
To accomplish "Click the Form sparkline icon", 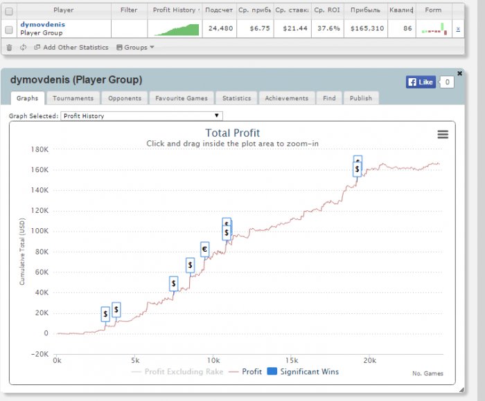I will 434,29.
